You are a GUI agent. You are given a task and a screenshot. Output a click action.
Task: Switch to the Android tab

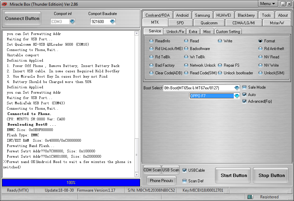(182, 15)
